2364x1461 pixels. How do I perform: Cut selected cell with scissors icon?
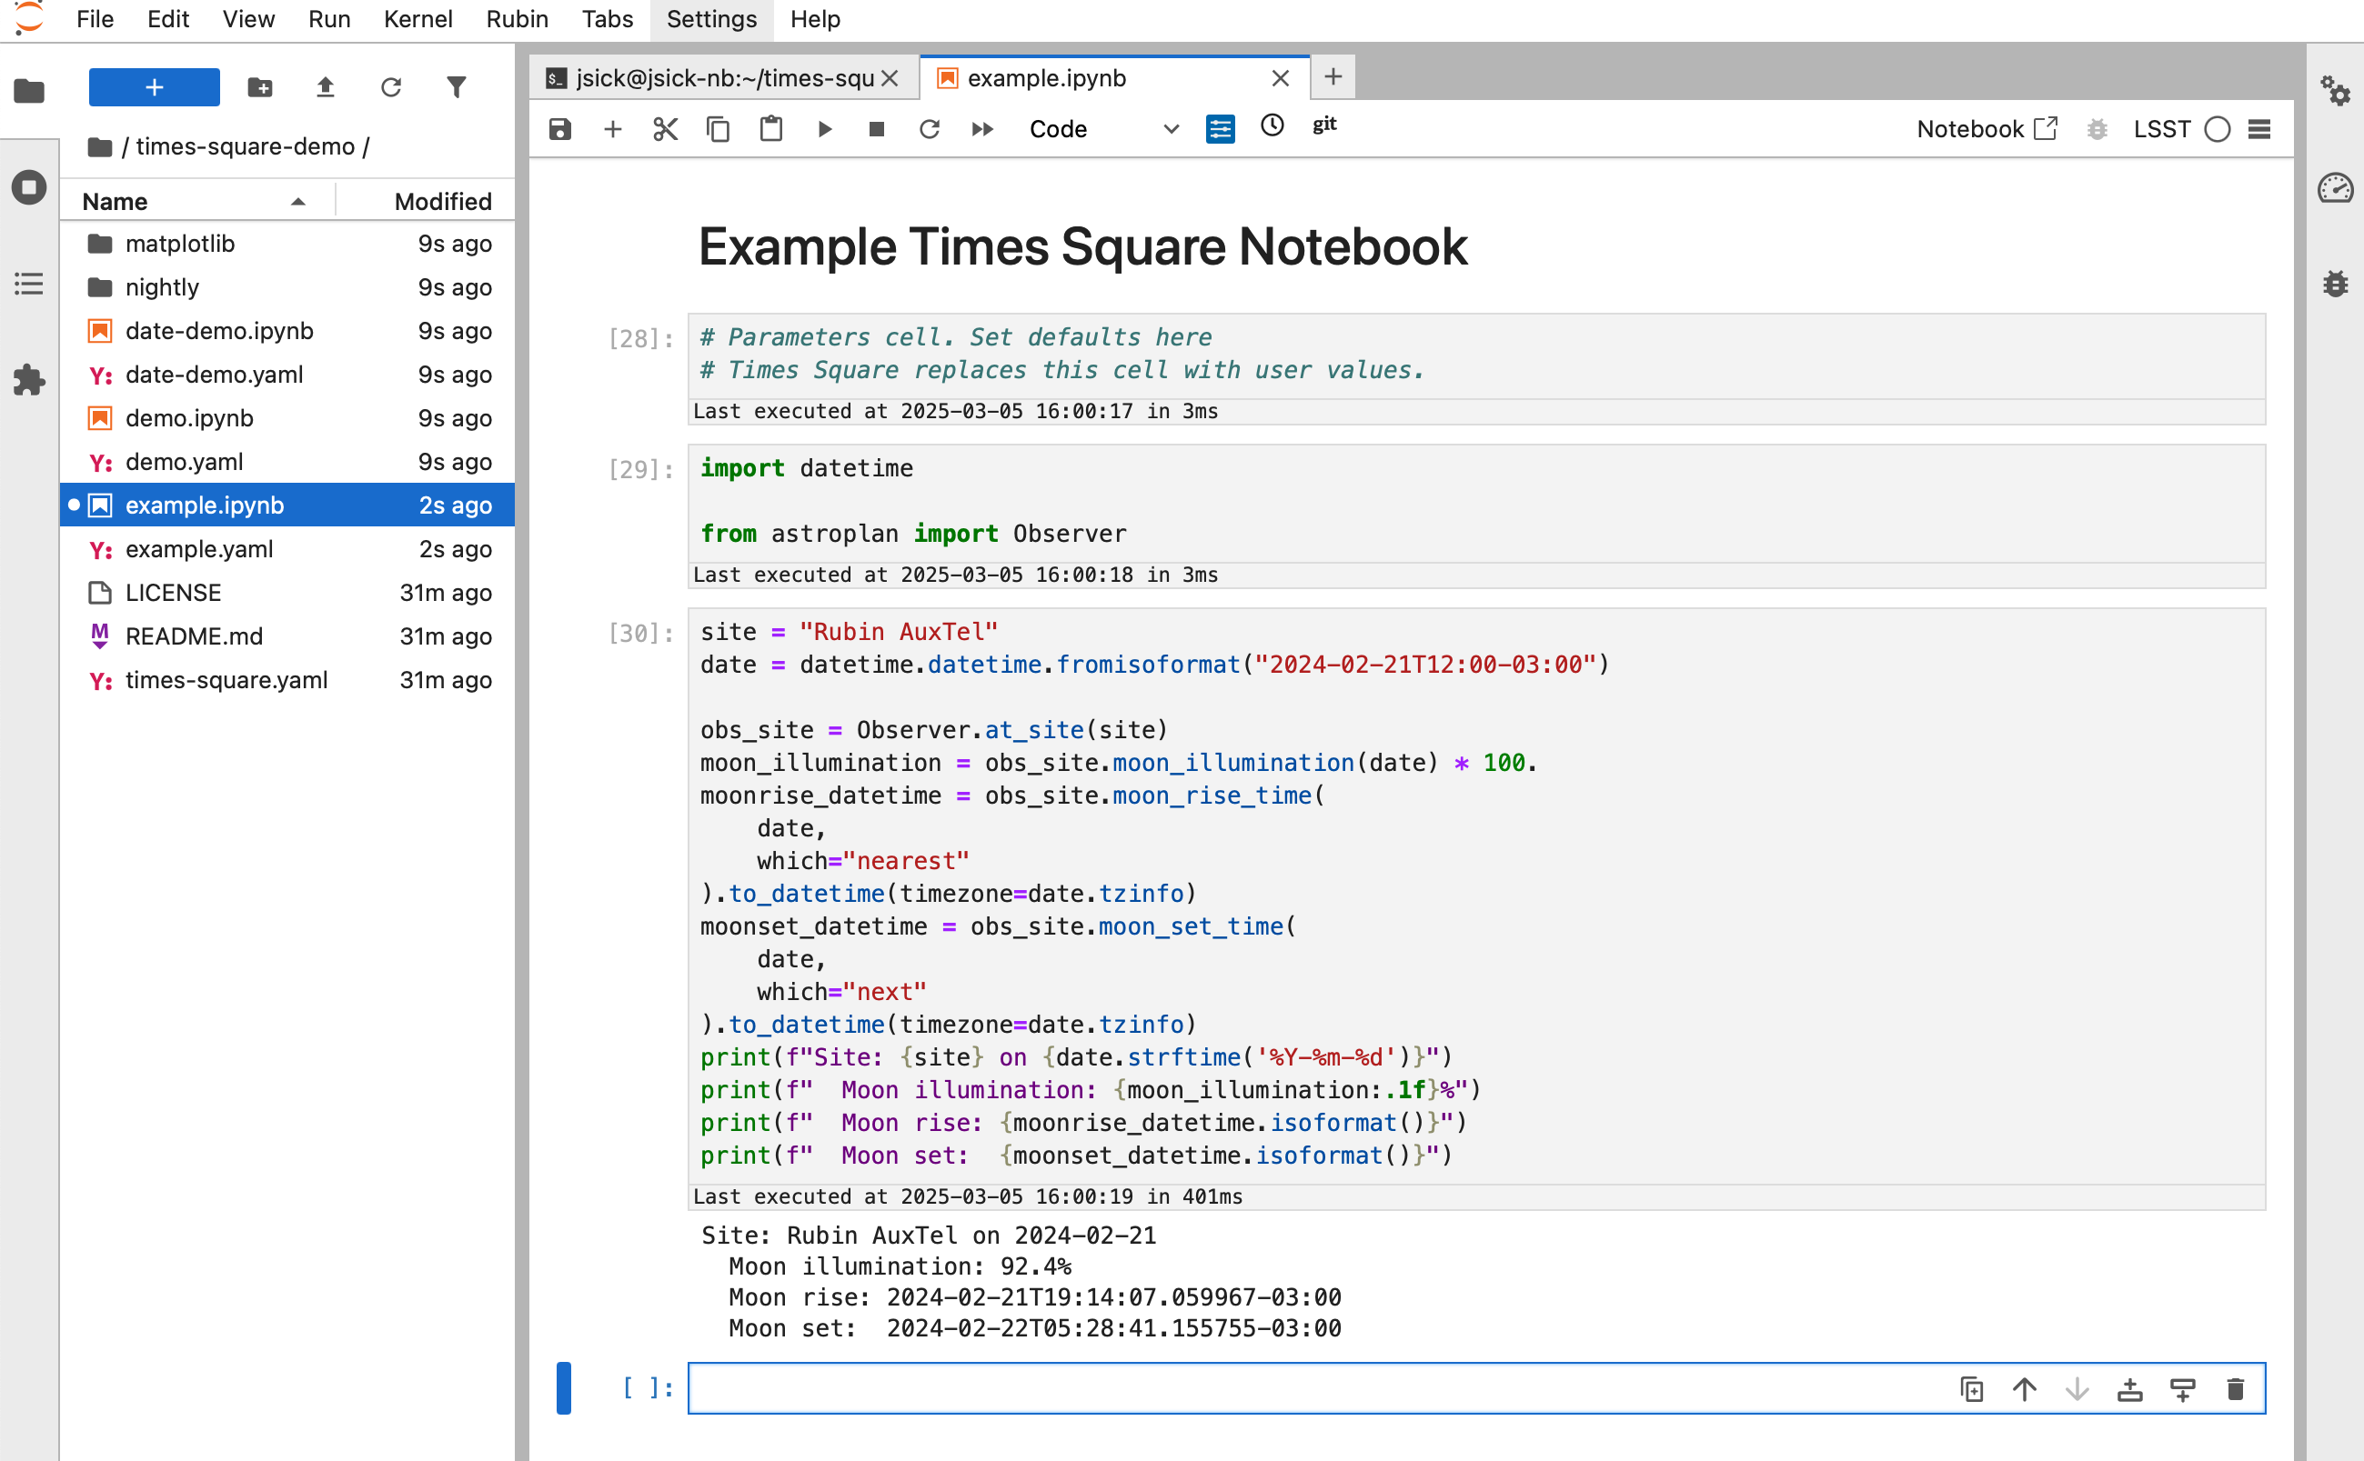665,129
